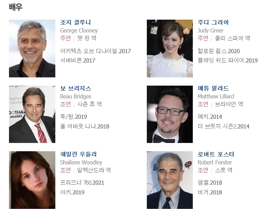Click the actor name 쉐일린 우들리

pyautogui.click(x=78, y=154)
